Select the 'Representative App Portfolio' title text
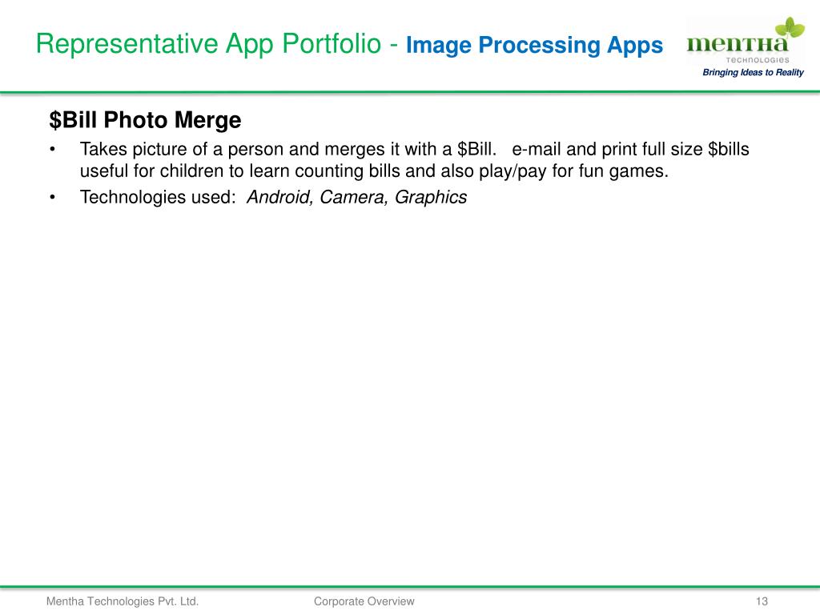 pos(207,44)
